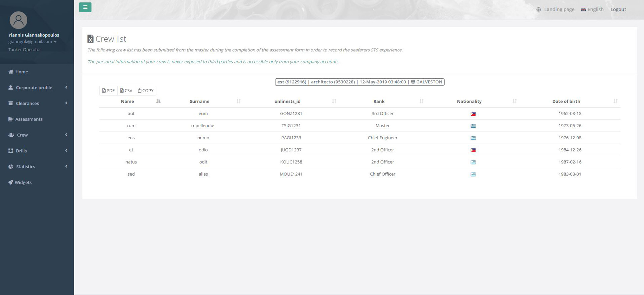644x295 pixels.
Task: Toggle sorting on the Name column
Action: point(127,101)
